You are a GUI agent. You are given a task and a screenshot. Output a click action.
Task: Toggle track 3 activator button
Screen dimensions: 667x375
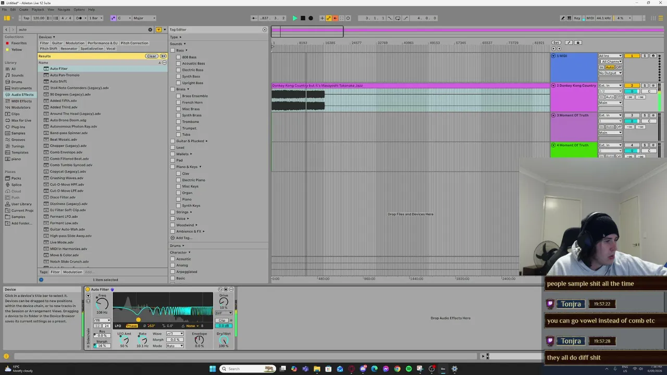(632, 115)
